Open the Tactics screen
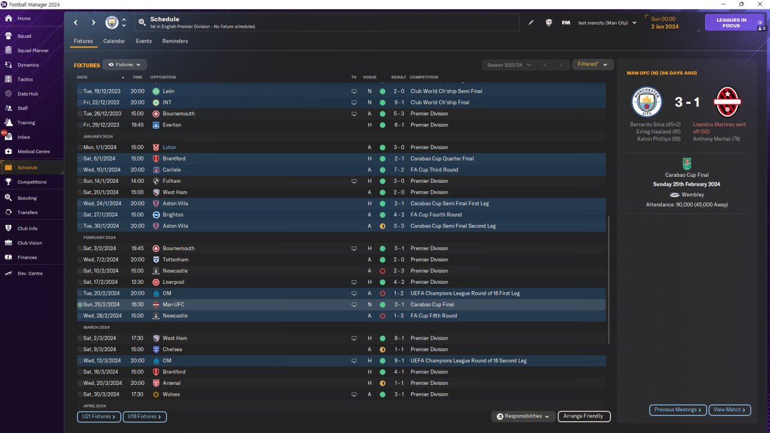 25,79
